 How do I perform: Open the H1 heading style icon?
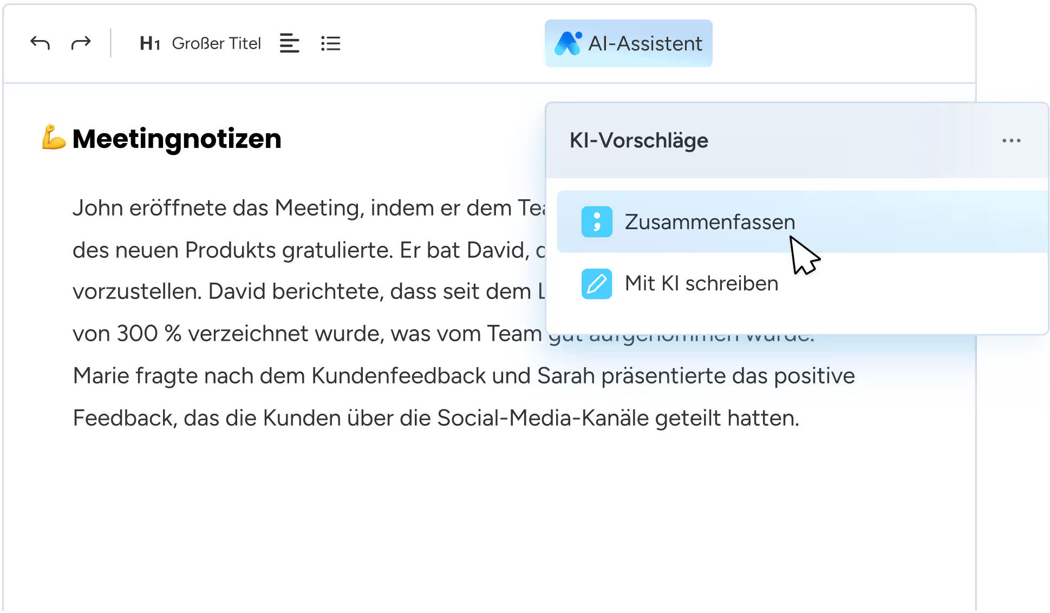[149, 43]
